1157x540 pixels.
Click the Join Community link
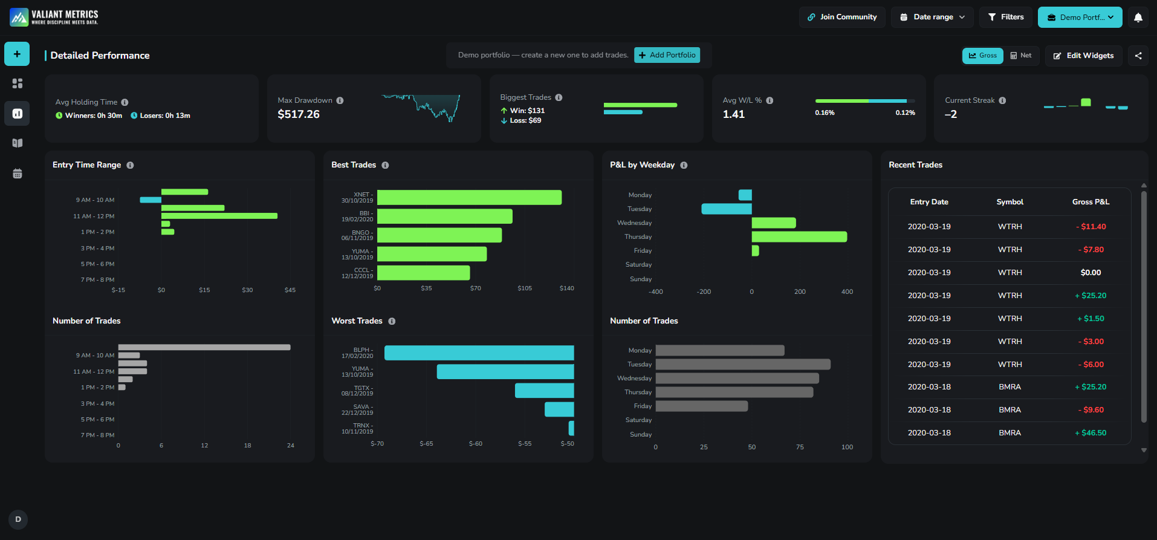click(x=842, y=17)
